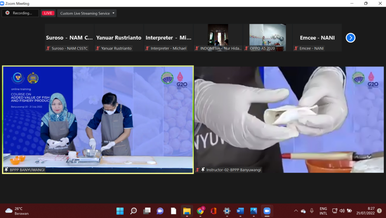Screen dimensions: 386x218
Task: Click pin icon on BPPP BANYUWANGI label
Action: point(6,170)
